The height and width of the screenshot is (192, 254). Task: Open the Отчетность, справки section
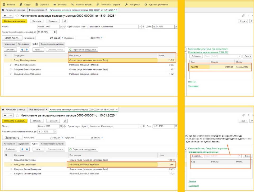coord(108,5)
